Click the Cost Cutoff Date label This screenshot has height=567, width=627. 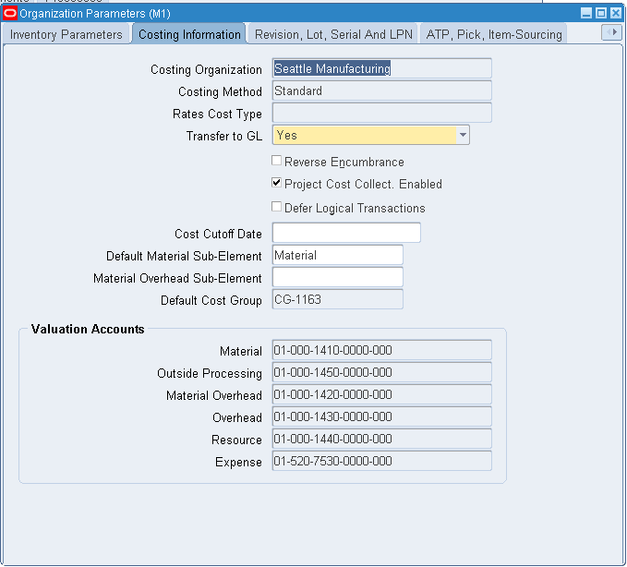[x=218, y=234]
